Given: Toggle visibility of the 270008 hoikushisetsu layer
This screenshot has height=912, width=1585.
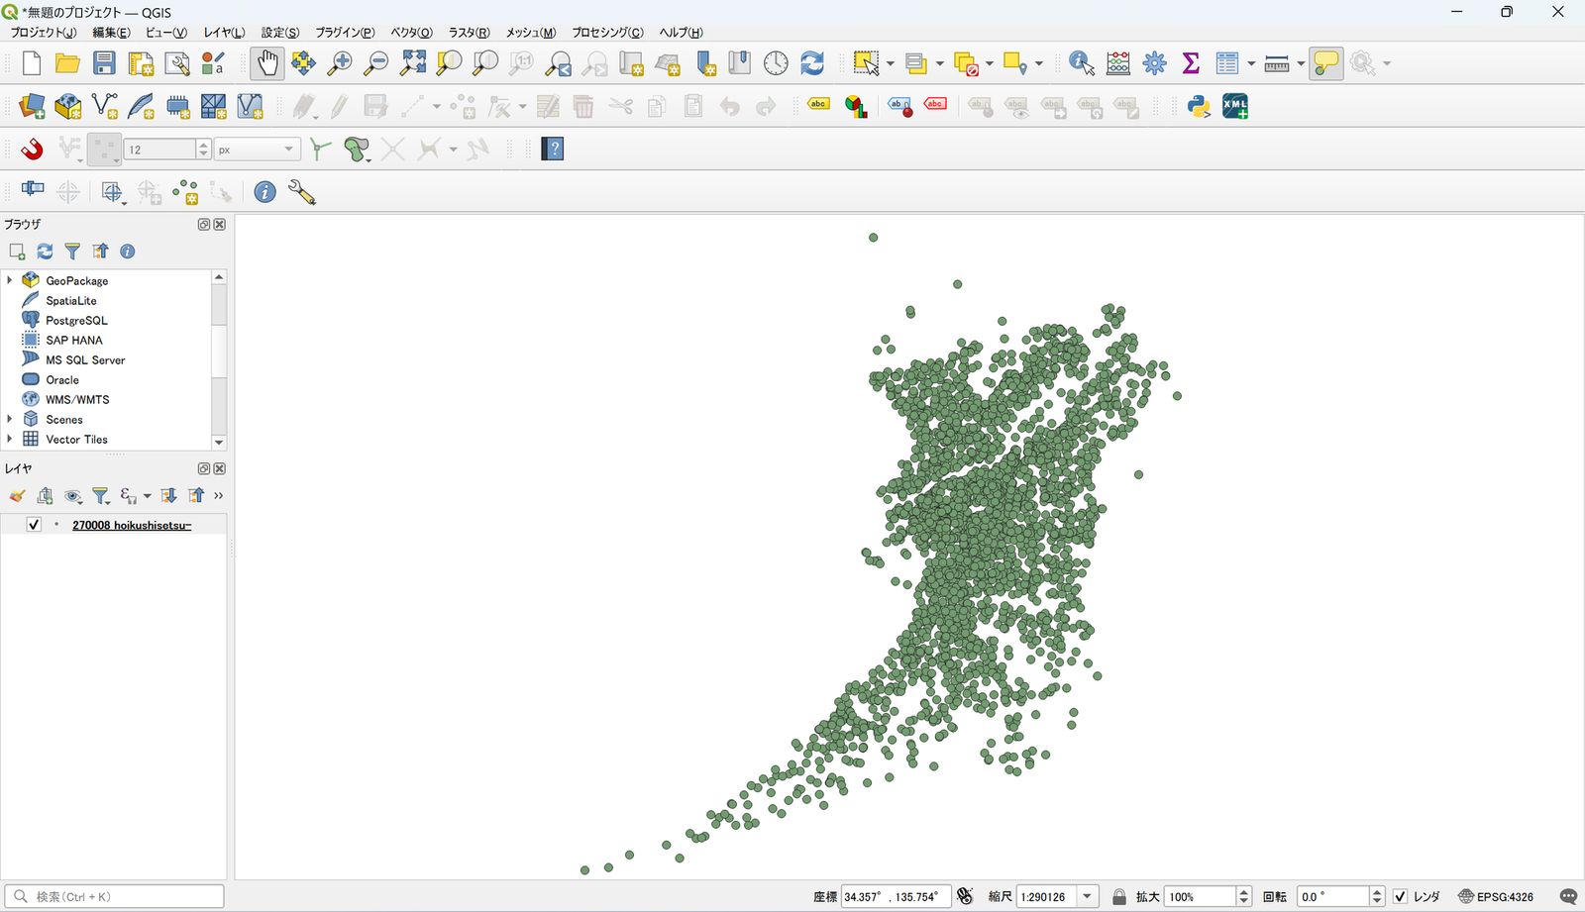Looking at the screenshot, I should tap(34, 525).
